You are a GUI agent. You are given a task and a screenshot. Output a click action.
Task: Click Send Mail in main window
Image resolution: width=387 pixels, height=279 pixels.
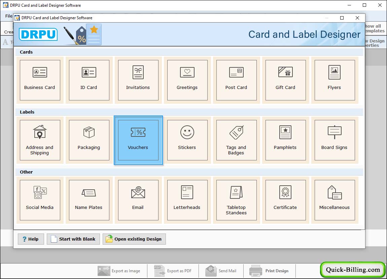click(x=221, y=271)
